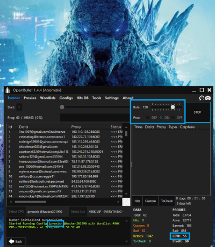Select row with 'estimating@branco.com'
Image resolution: width=215 pixels, height=247 pixels.
pos(65,137)
